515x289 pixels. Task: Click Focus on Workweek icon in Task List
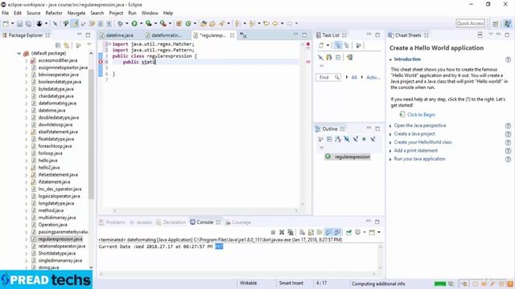tap(358, 46)
